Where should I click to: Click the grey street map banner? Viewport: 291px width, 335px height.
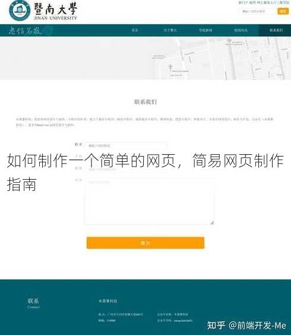tap(145, 59)
